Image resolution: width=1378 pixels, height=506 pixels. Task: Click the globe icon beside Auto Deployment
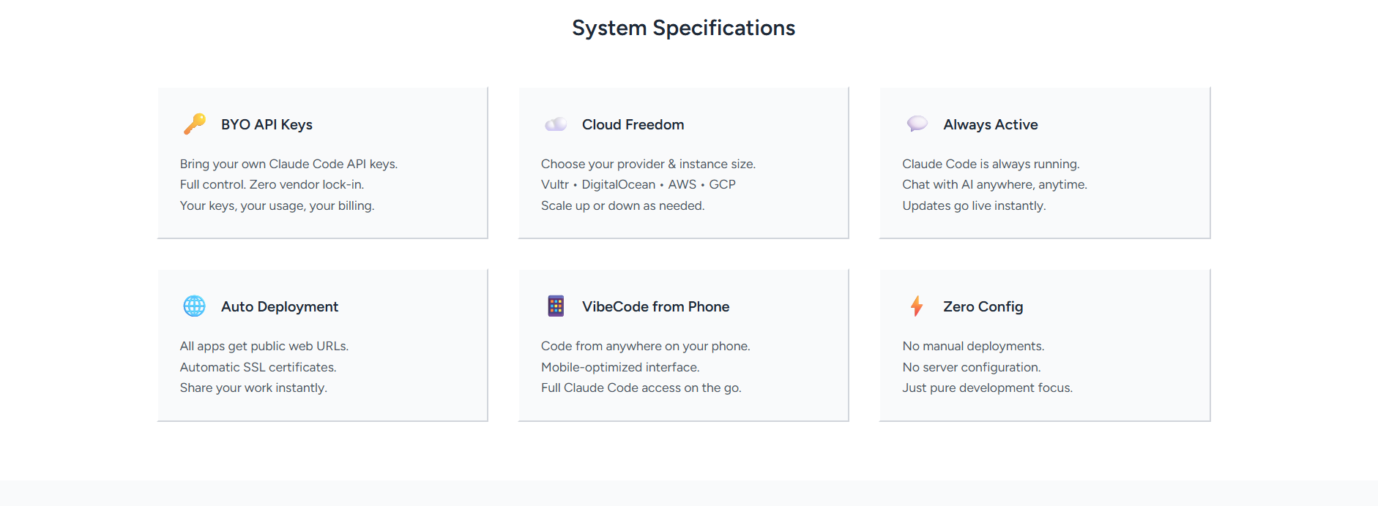(x=194, y=306)
